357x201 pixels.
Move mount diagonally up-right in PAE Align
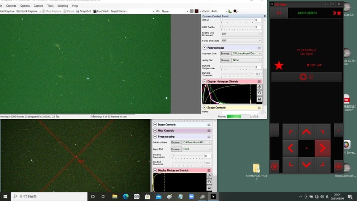323,132
